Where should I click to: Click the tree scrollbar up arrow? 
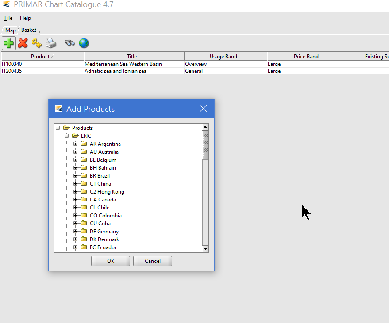pyautogui.click(x=205, y=127)
